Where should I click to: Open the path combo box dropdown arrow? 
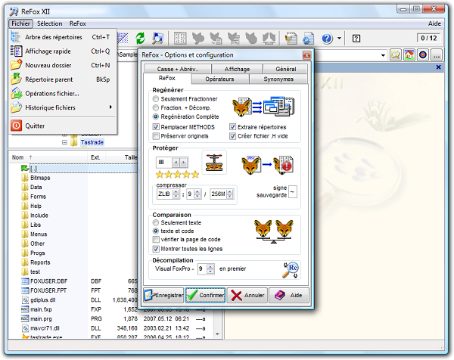[x=383, y=55]
